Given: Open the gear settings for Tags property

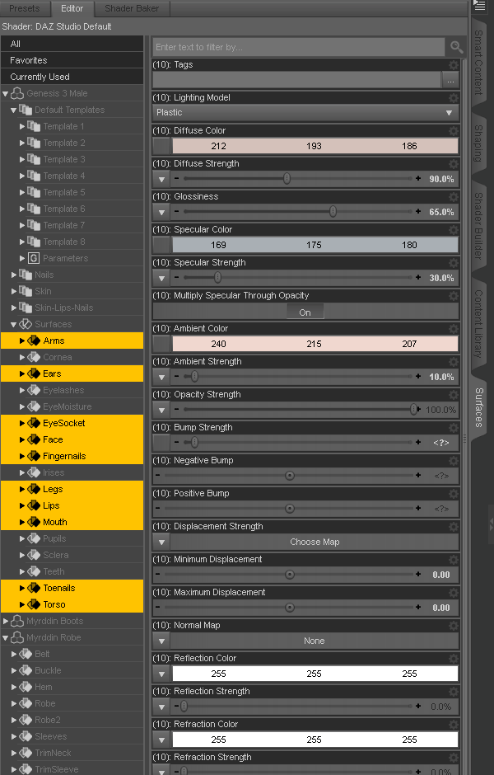Looking at the screenshot, I should pos(453,65).
